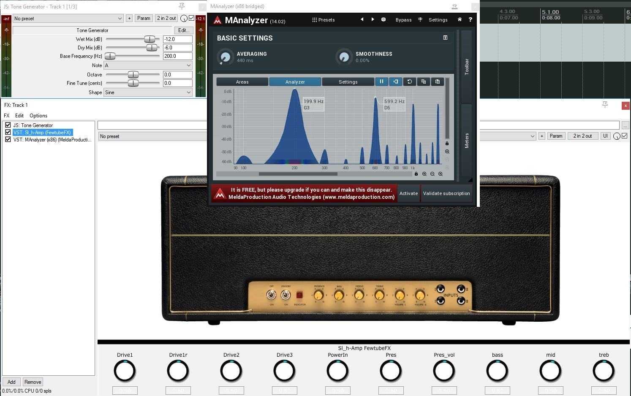Click the reset icon in analyzer toolbar
Image resolution: width=631 pixels, height=396 pixels.
pyautogui.click(x=409, y=81)
